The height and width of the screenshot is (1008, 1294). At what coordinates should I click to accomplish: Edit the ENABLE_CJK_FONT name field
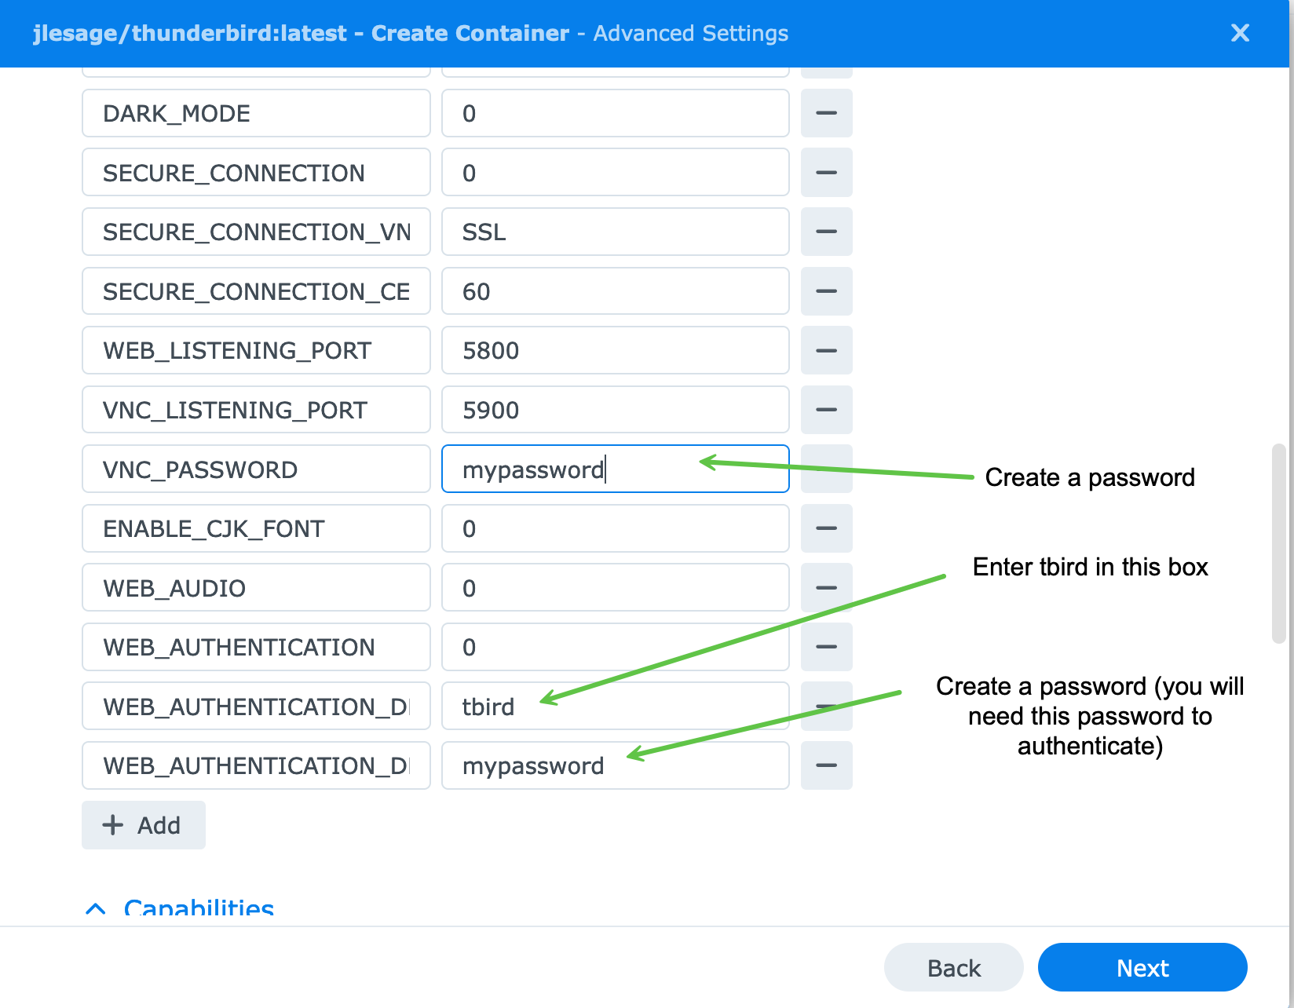click(x=256, y=528)
